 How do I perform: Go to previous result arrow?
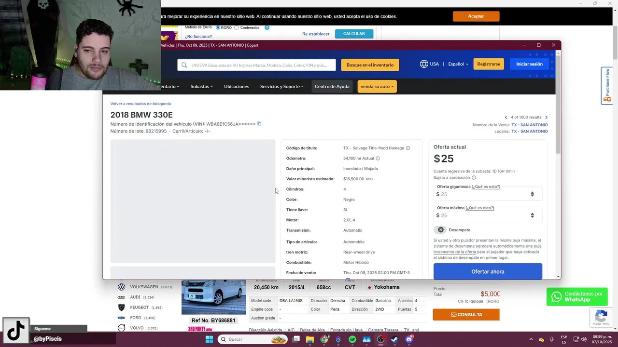coord(506,117)
